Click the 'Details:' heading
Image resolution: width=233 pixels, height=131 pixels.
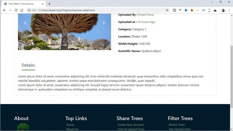coord(28,65)
